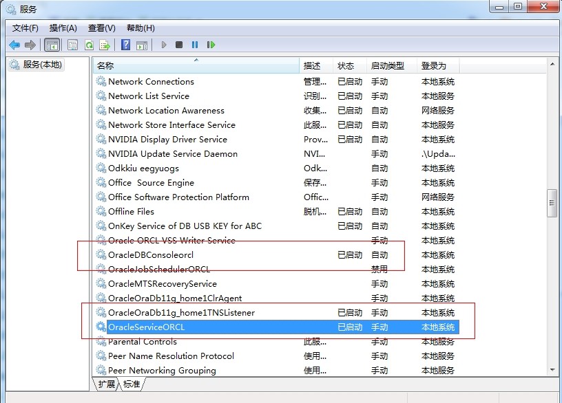562x403 pixels.
Task: Switch to the 扩展 tab
Action: (107, 384)
